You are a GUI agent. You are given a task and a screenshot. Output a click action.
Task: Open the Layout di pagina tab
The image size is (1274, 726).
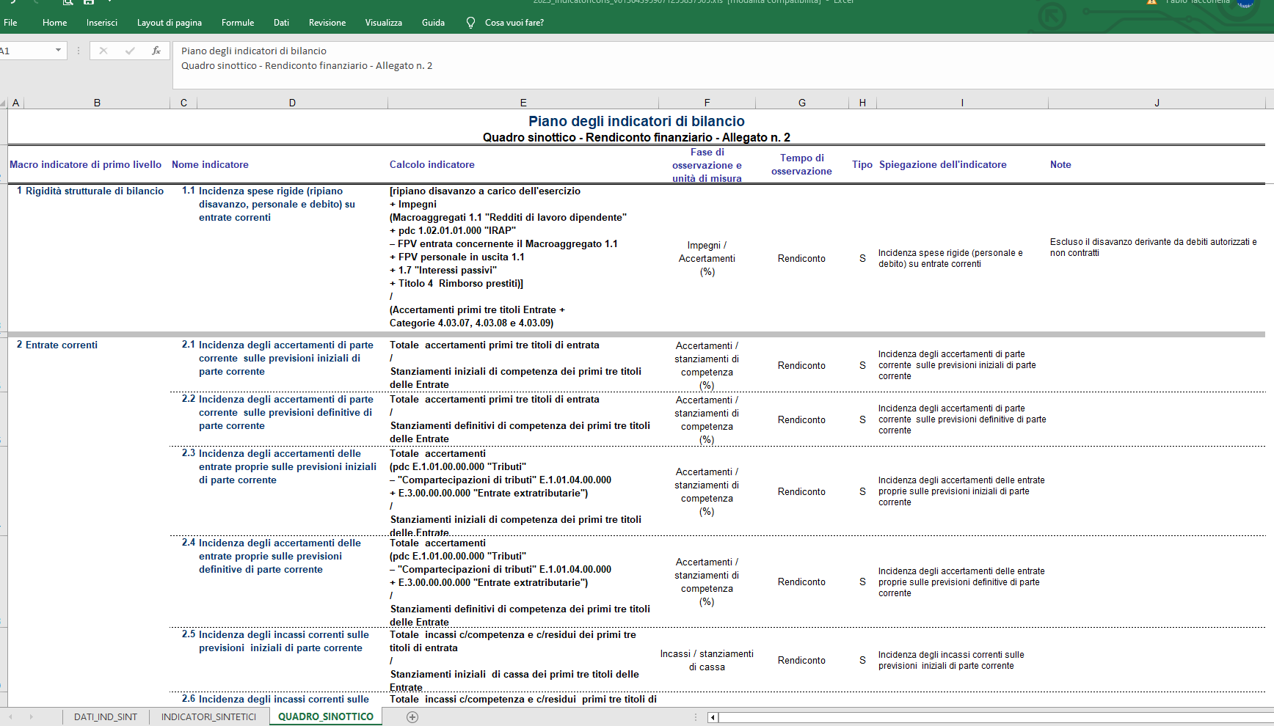coord(169,23)
